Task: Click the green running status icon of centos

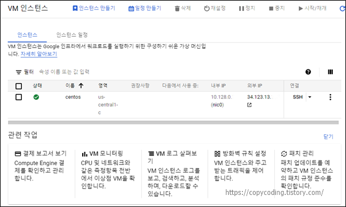Action: click(36, 97)
